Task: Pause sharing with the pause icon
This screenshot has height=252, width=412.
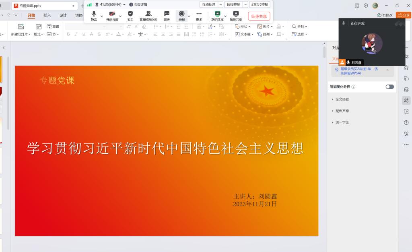Action: (236, 15)
